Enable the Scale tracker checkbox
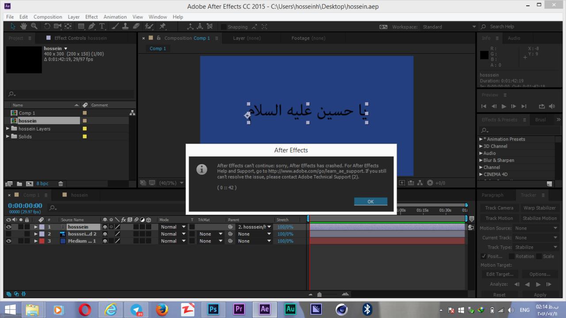Screen dimensions: 566x318 (x=539, y=256)
